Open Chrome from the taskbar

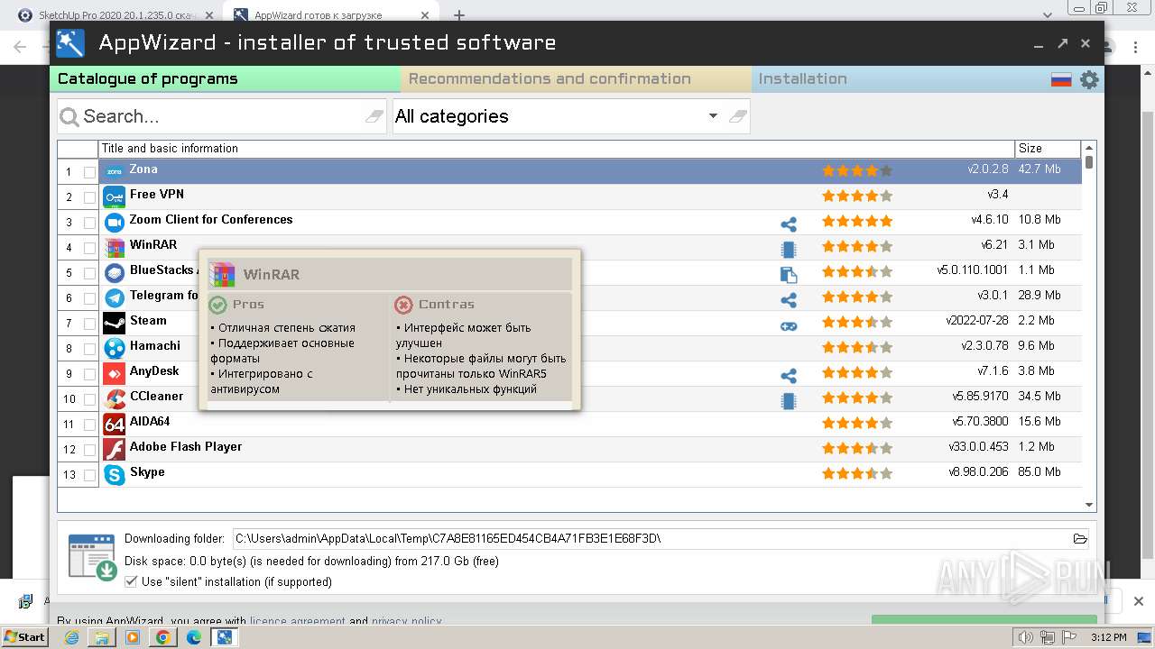tap(162, 637)
